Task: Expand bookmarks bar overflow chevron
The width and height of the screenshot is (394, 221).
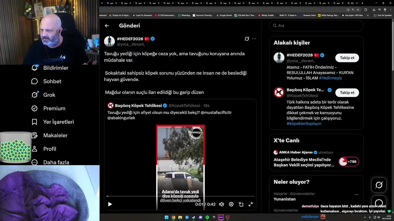Action: point(368,15)
